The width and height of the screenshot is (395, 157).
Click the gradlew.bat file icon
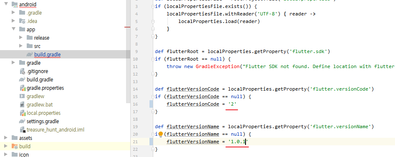pos(22,104)
